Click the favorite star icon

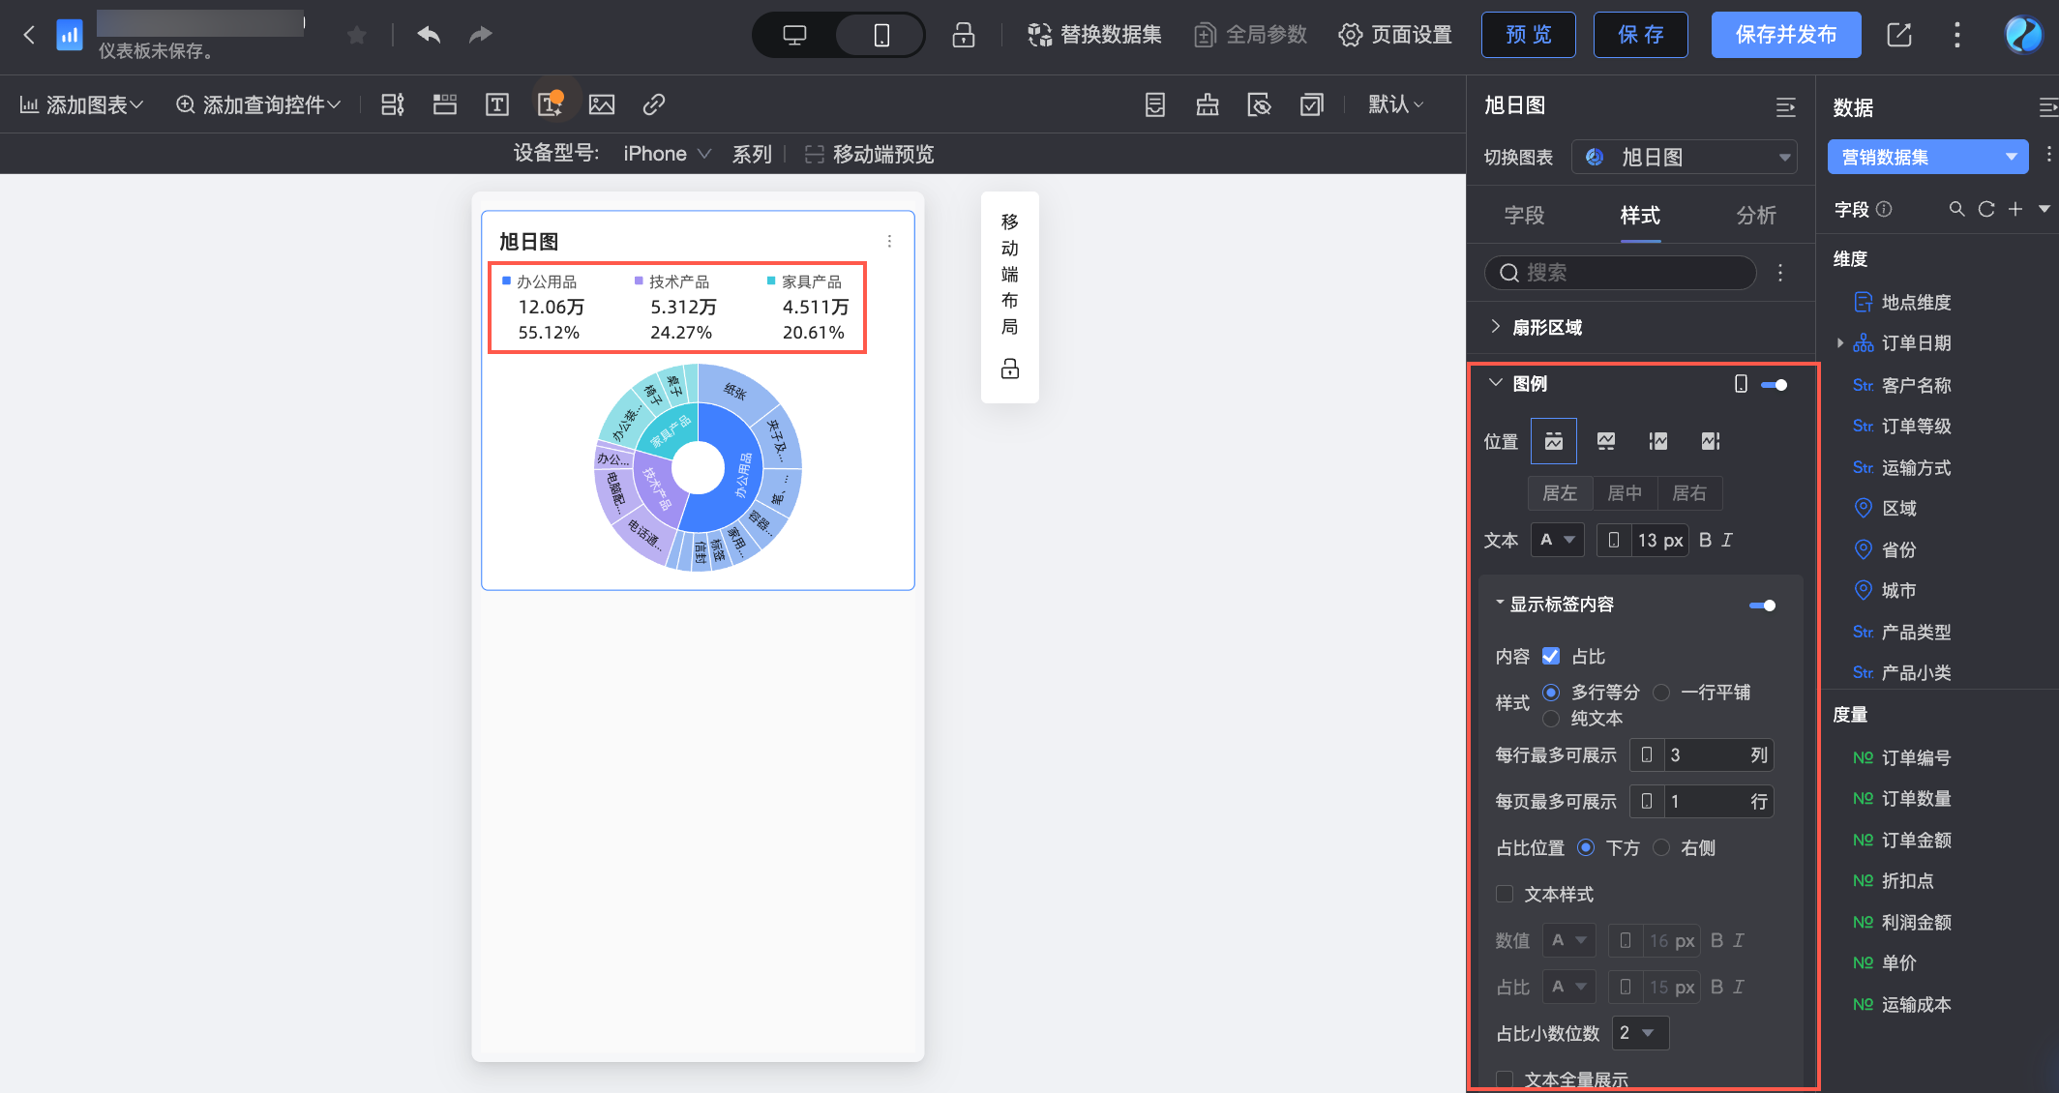click(357, 36)
